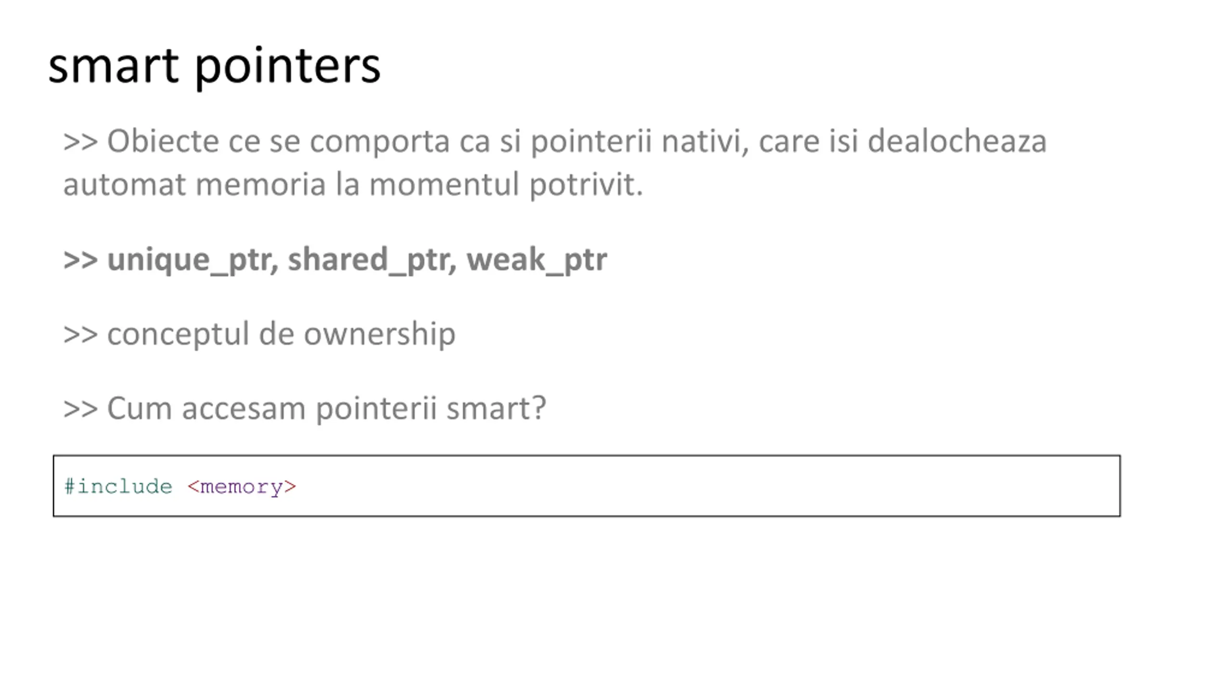Select the bold "unique_ptr" text

point(192,259)
